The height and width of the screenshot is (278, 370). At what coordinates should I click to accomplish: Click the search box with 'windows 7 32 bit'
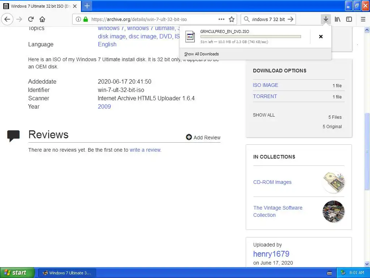tap(268, 19)
